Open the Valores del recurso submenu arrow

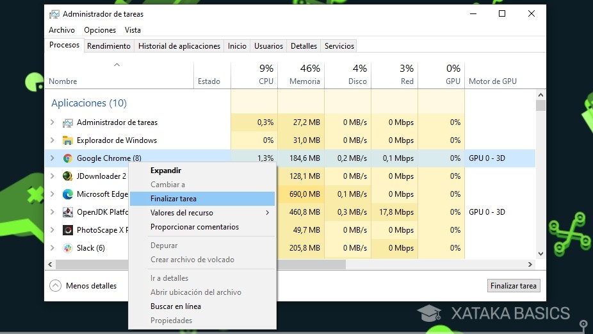[268, 213]
